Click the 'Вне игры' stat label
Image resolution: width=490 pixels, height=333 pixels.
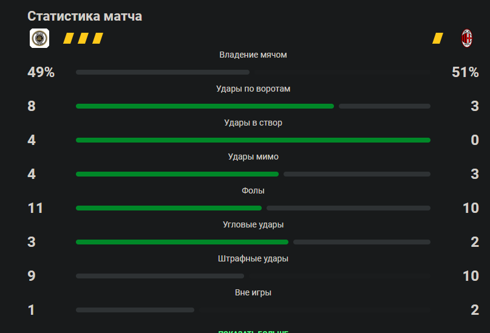pos(253,292)
